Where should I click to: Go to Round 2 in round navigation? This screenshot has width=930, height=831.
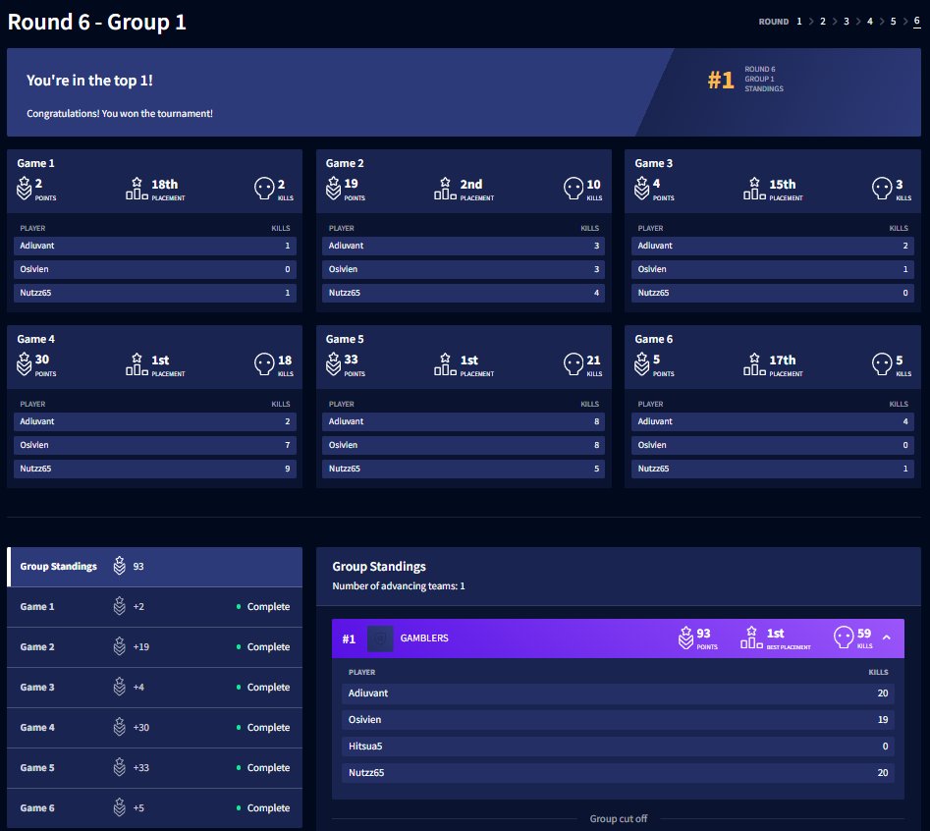click(823, 22)
